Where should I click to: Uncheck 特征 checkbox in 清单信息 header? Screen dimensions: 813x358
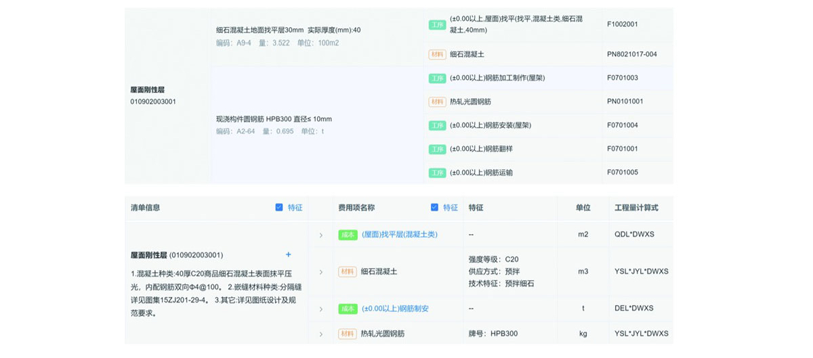pyautogui.click(x=279, y=207)
